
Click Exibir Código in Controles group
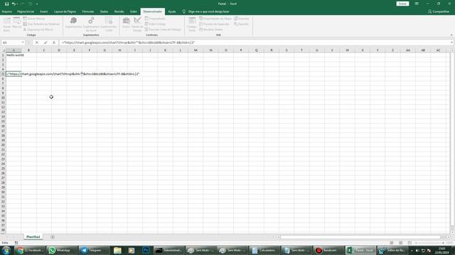click(x=155, y=24)
